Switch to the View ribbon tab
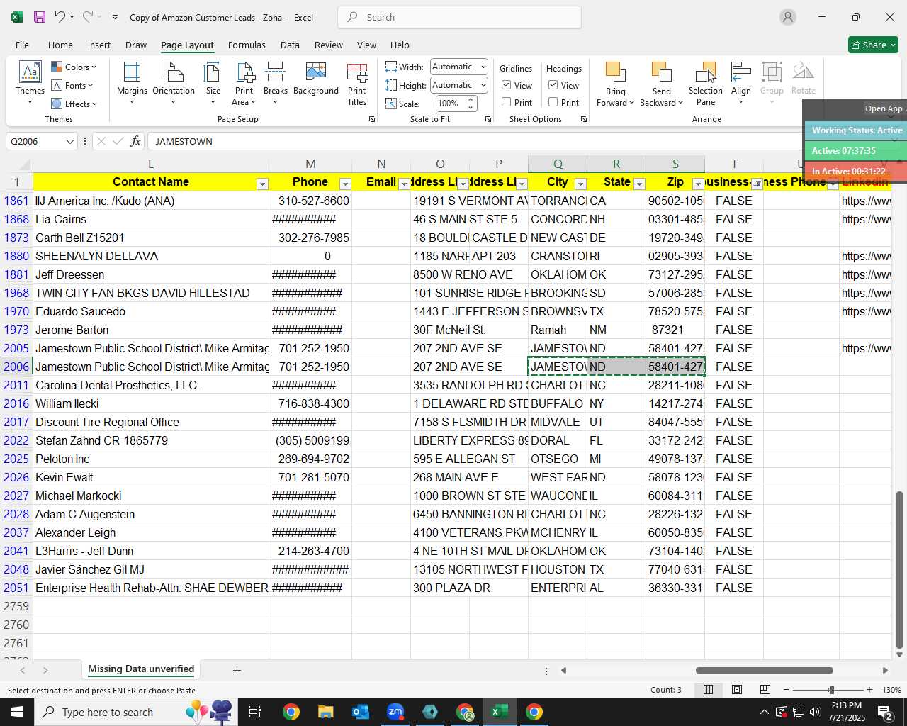 [366, 45]
